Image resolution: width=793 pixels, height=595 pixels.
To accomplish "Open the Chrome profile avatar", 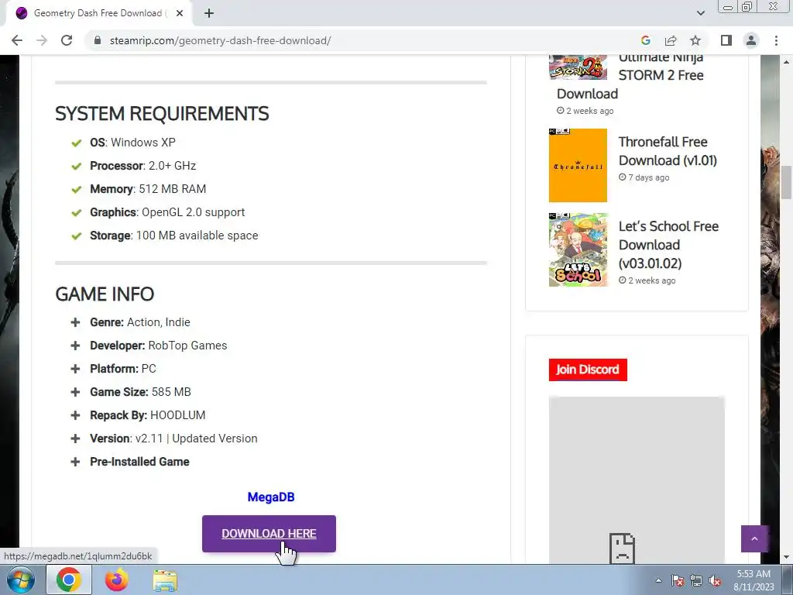I will (x=751, y=40).
